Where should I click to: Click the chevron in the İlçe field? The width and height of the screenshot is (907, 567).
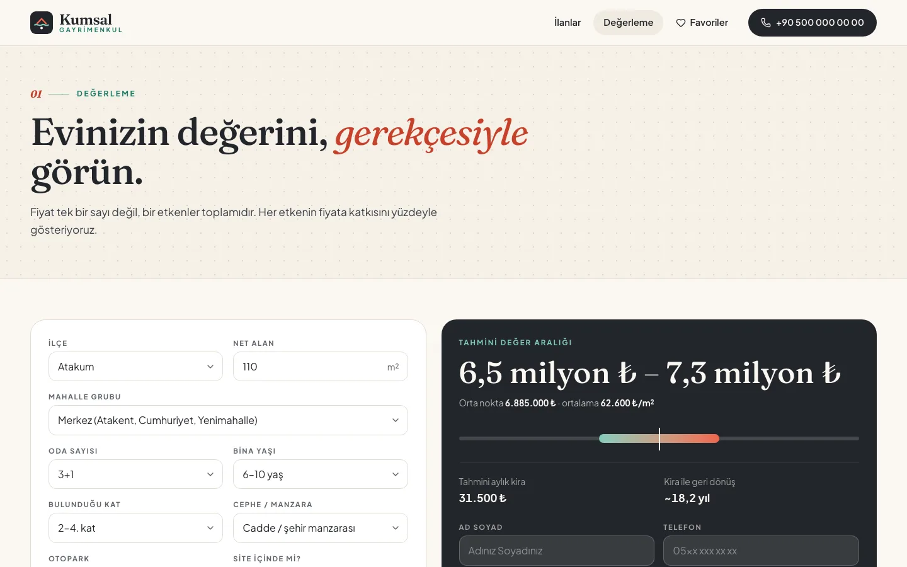tap(210, 367)
